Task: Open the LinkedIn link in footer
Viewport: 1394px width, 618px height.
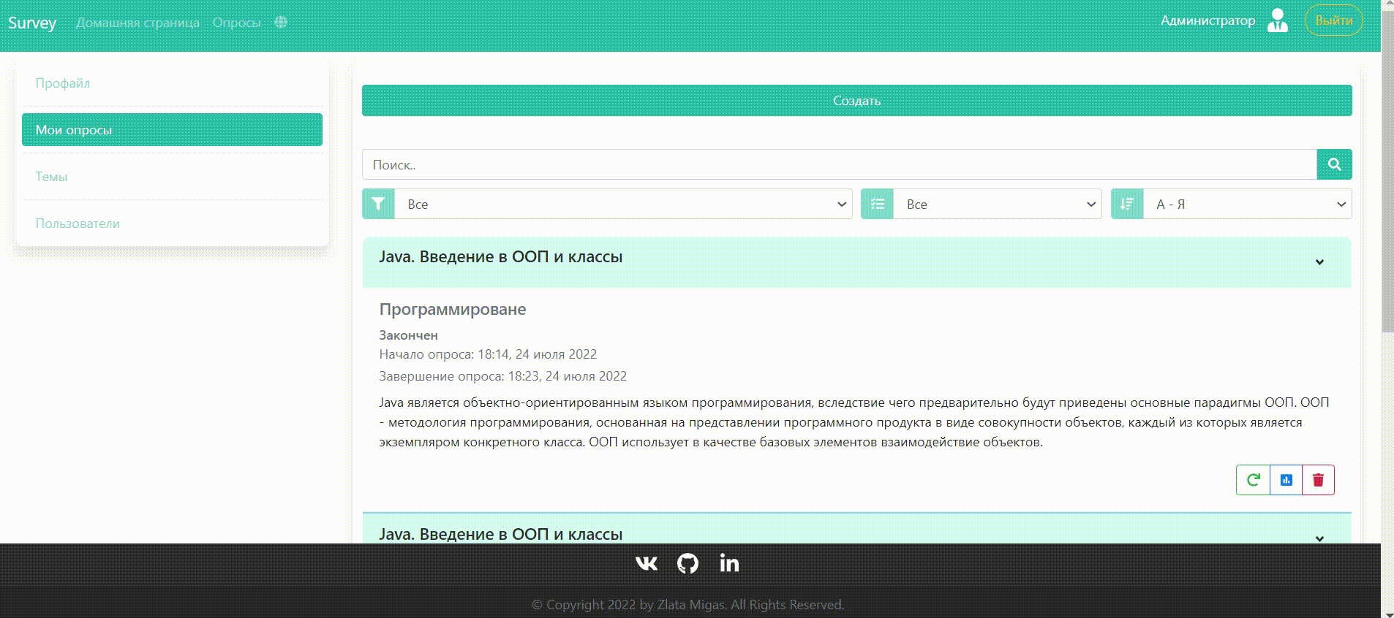Action: click(728, 563)
